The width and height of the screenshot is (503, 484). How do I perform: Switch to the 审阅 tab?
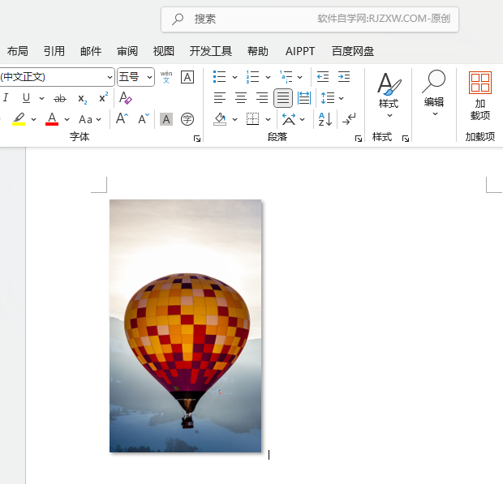[x=127, y=51]
